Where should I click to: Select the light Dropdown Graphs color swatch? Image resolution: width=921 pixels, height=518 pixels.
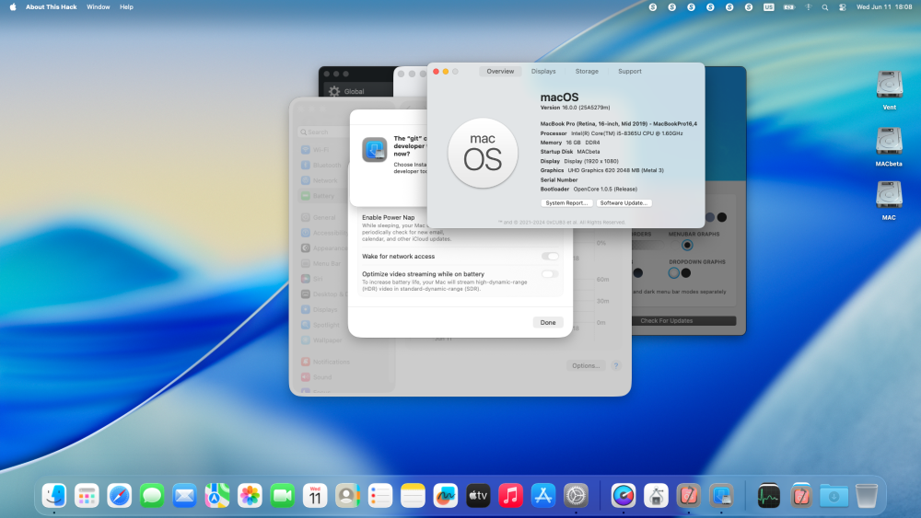(x=674, y=272)
